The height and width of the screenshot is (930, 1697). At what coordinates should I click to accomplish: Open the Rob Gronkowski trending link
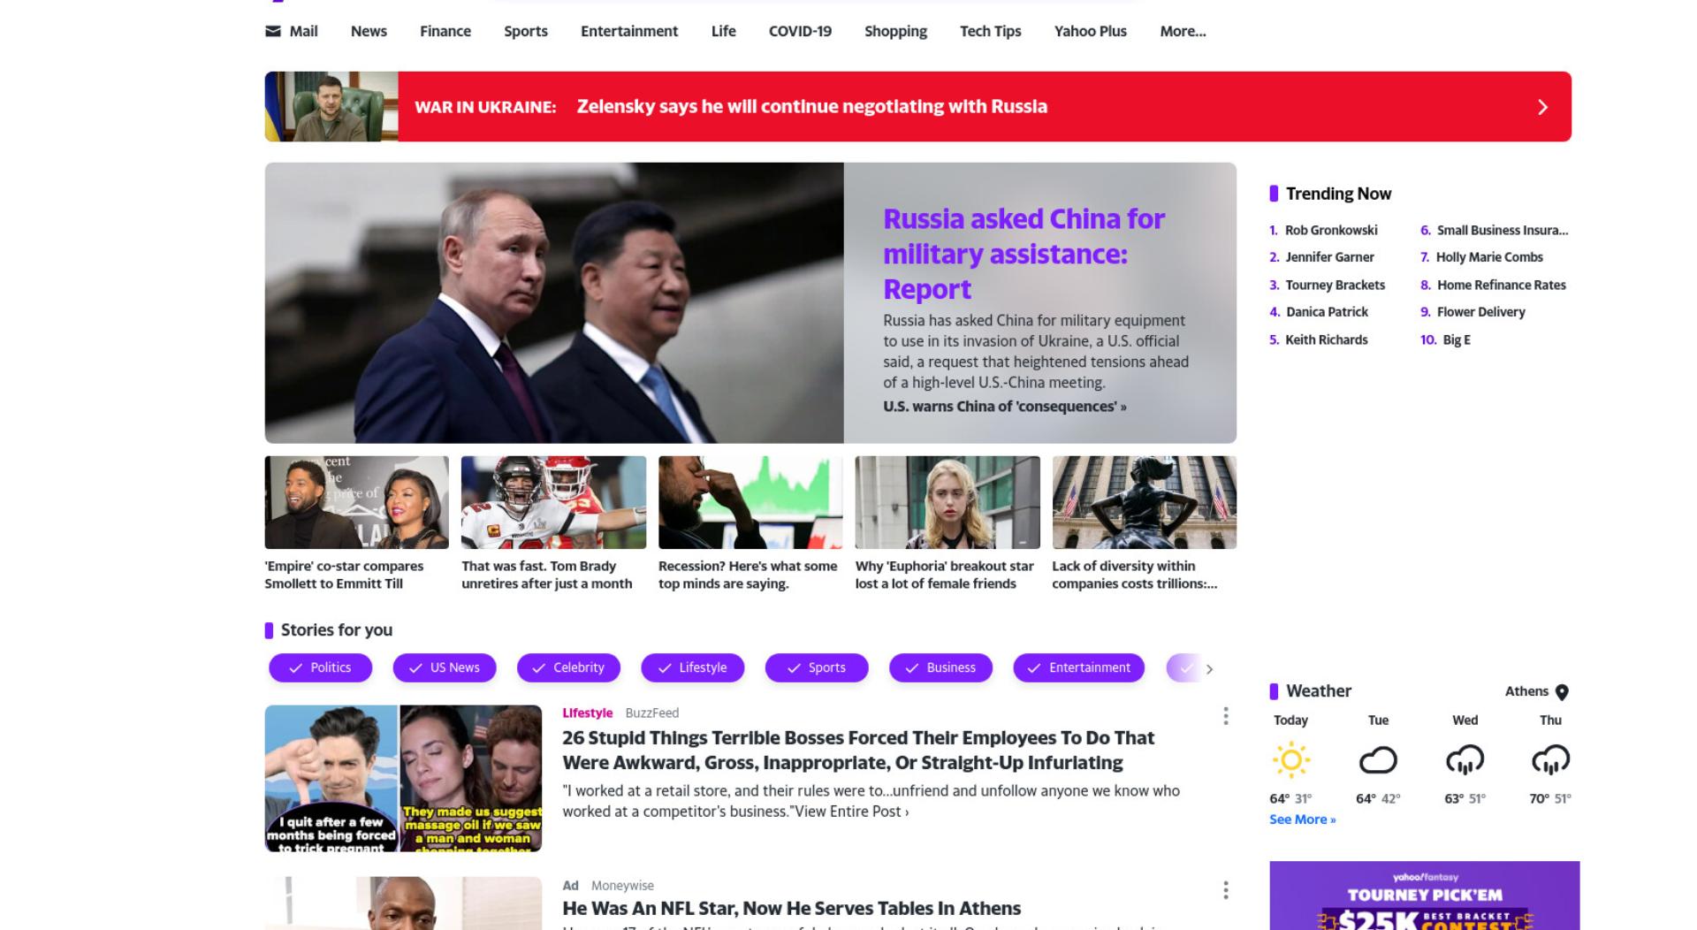(1331, 230)
